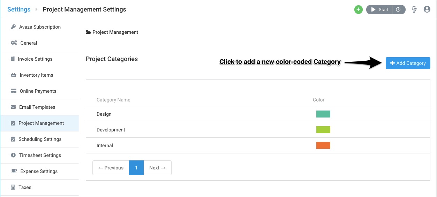
Task: Select Scheduling Settings menu item
Action: 40,139
